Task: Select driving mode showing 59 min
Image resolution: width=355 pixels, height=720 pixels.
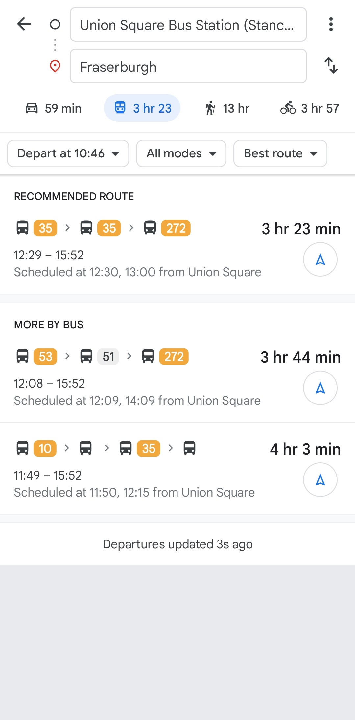Action: click(54, 108)
